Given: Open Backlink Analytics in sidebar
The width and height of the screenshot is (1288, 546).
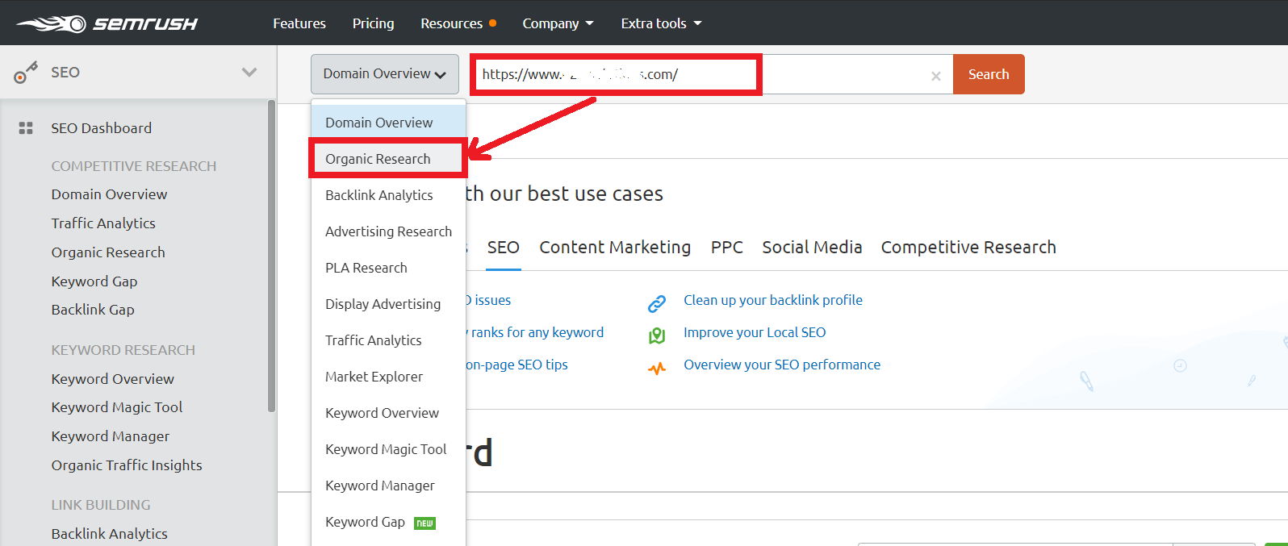Looking at the screenshot, I should click(109, 534).
